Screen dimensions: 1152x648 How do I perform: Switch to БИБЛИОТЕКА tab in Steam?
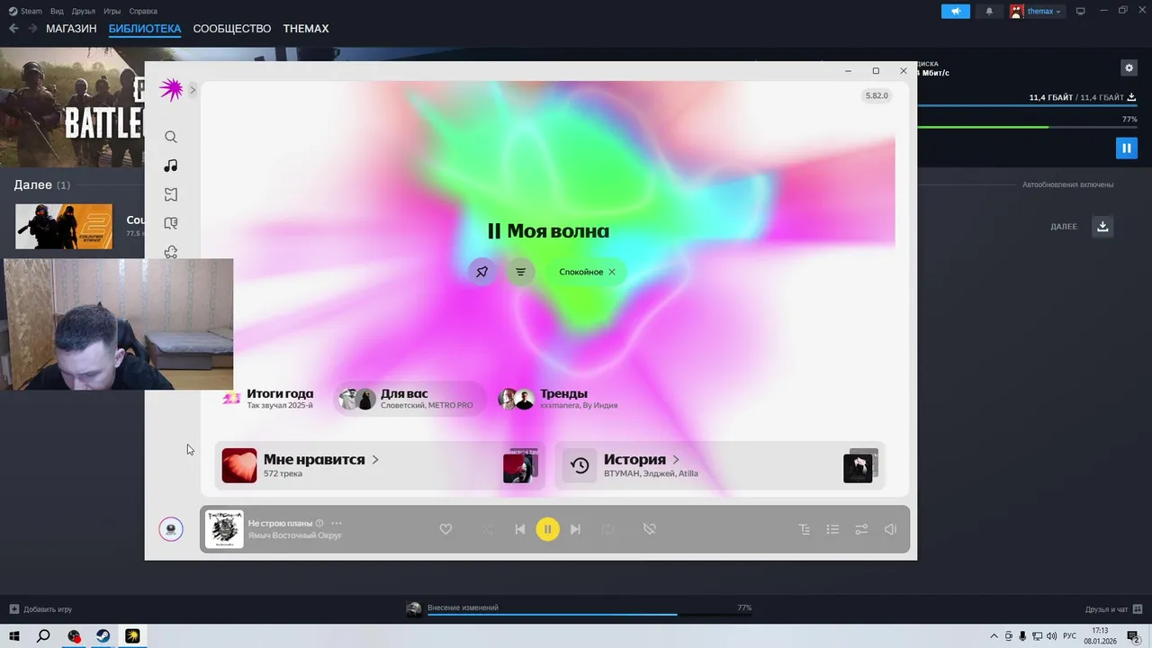[x=145, y=29]
